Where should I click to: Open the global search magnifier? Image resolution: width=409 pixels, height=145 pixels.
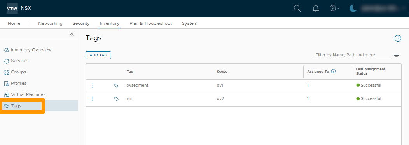pos(297,8)
